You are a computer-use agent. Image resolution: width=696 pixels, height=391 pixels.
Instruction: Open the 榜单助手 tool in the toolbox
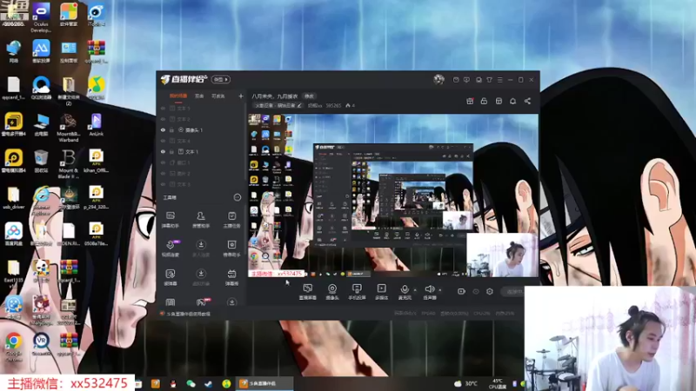click(231, 249)
